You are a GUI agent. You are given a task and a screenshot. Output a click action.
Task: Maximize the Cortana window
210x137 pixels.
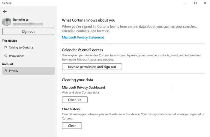(x=195, y=3)
